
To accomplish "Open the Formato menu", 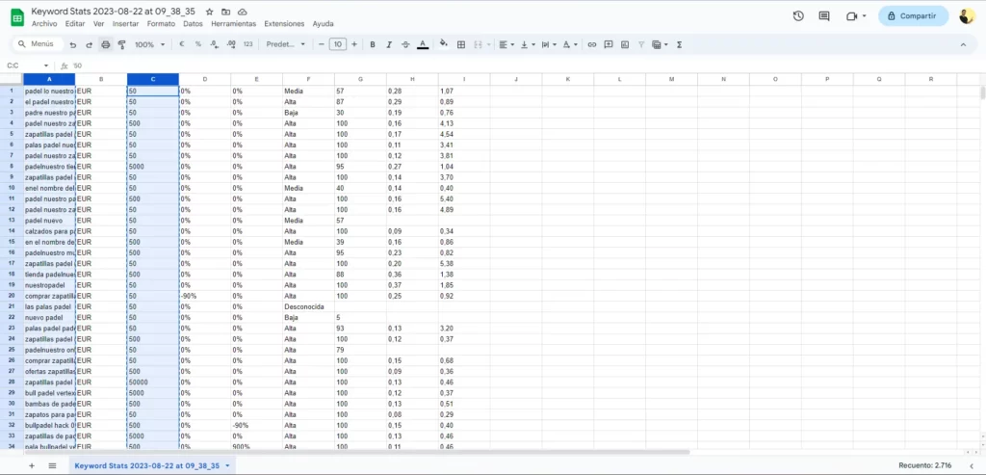I will [161, 24].
